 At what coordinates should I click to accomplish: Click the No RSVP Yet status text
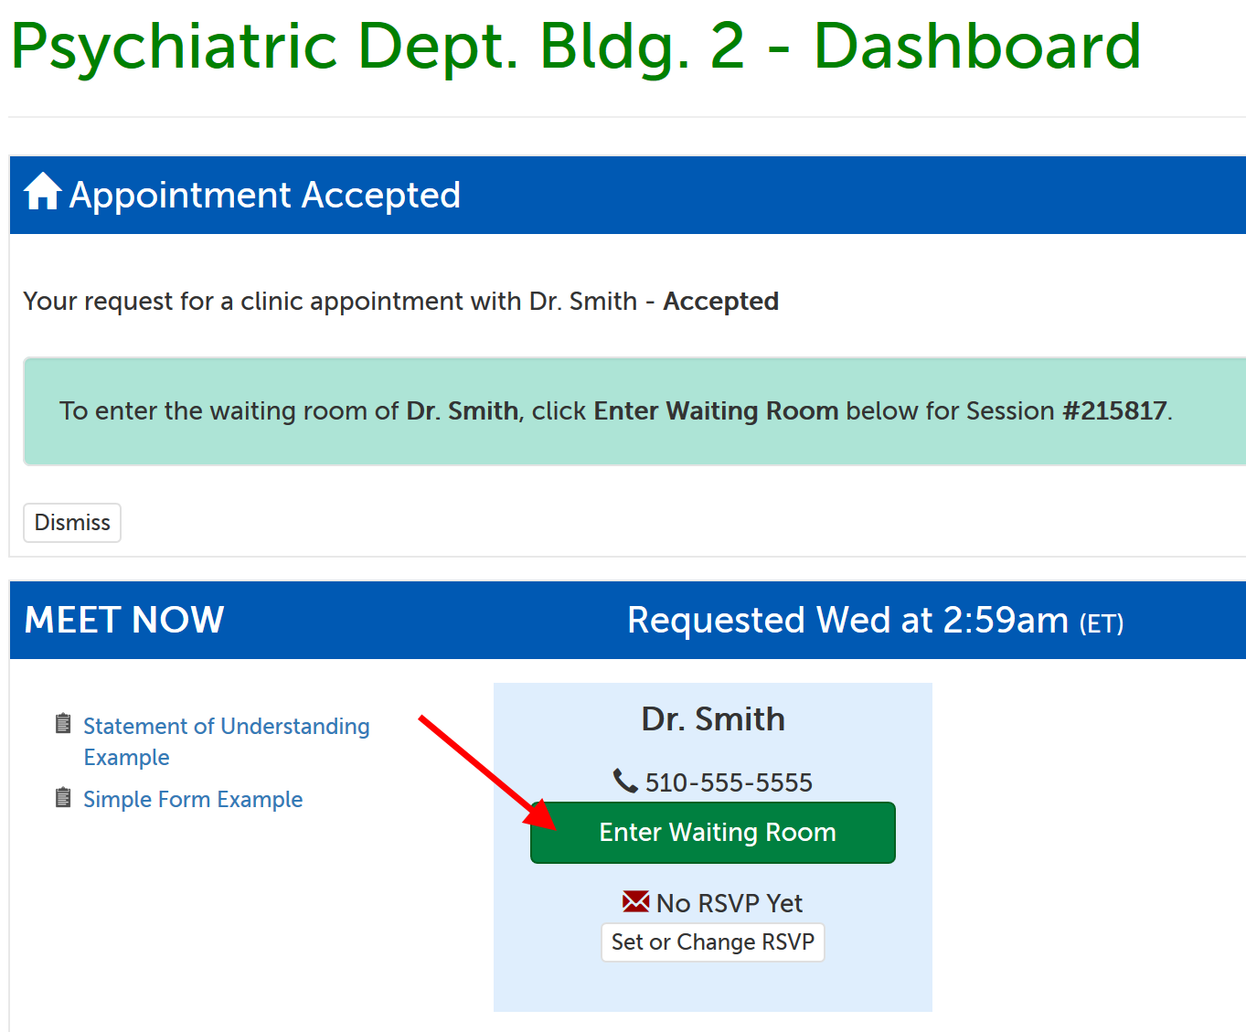(x=729, y=903)
